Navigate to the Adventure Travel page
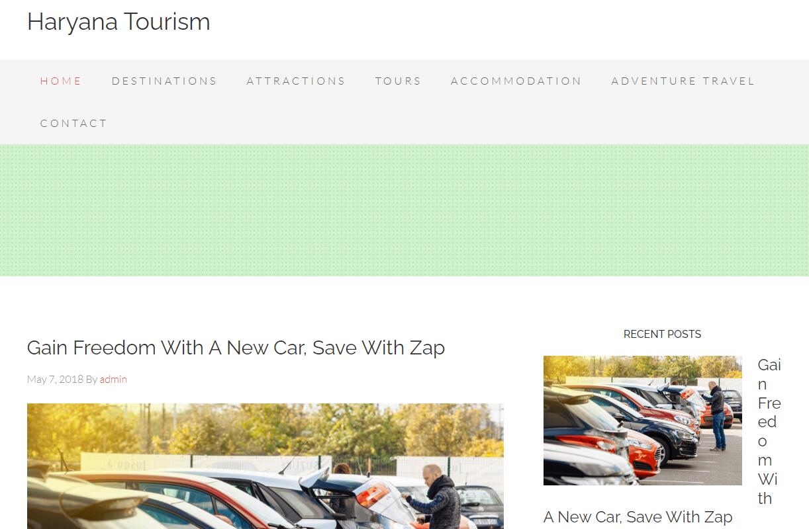 pos(683,81)
